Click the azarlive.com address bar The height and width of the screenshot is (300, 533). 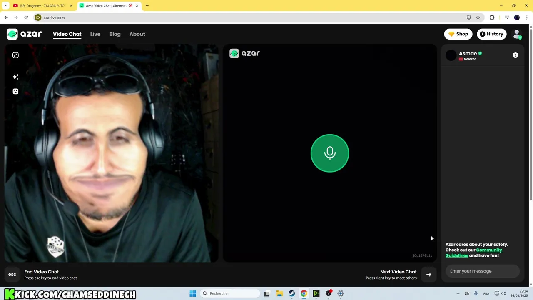tap(258, 17)
